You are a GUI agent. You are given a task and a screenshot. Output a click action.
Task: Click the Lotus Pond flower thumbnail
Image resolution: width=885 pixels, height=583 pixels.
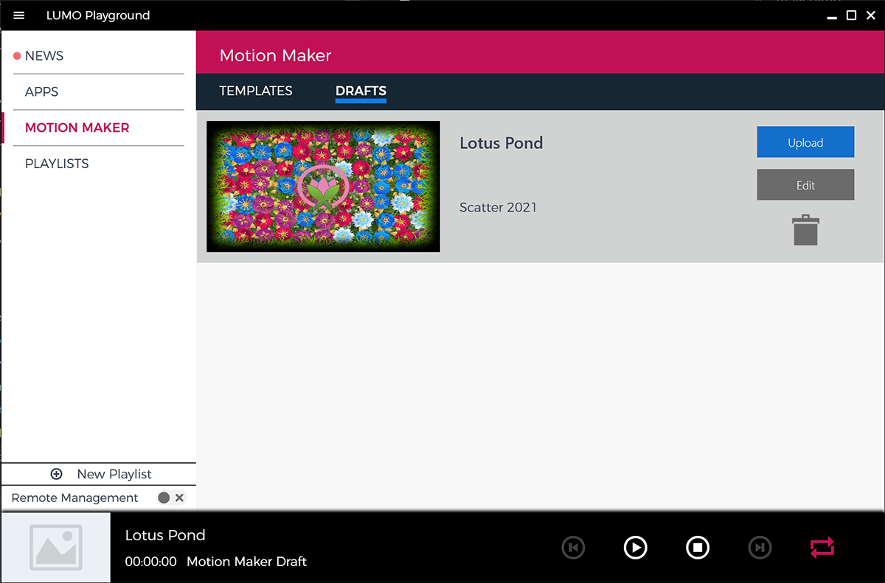click(323, 186)
